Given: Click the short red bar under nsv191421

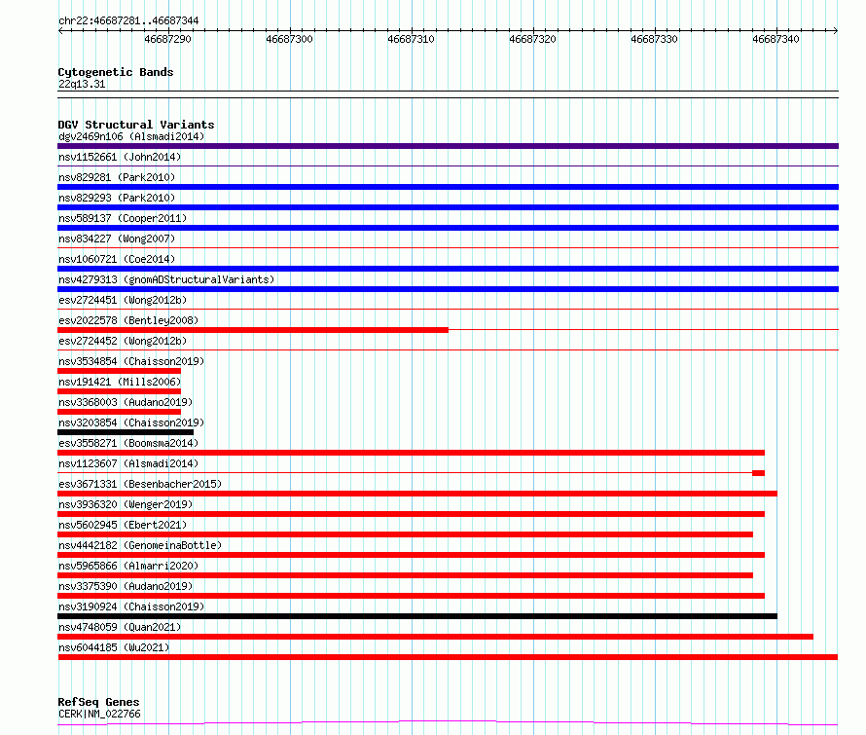Looking at the screenshot, I should click(120, 391).
